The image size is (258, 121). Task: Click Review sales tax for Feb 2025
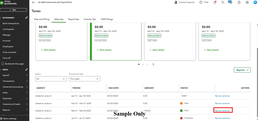(x=222, y=111)
